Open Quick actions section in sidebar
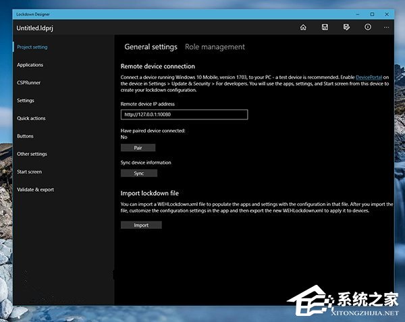This screenshot has height=322, width=405. tap(31, 118)
